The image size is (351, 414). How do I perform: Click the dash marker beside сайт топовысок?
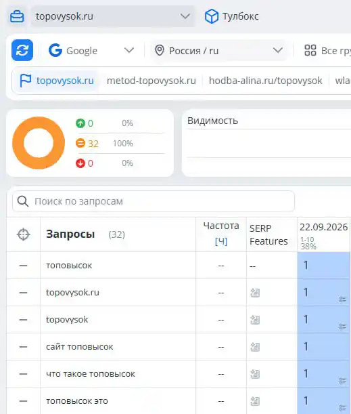coord(23,347)
